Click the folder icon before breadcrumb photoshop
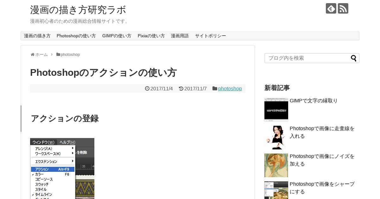Viewport: 380px width, 199px height. click(x=58, y=54)
